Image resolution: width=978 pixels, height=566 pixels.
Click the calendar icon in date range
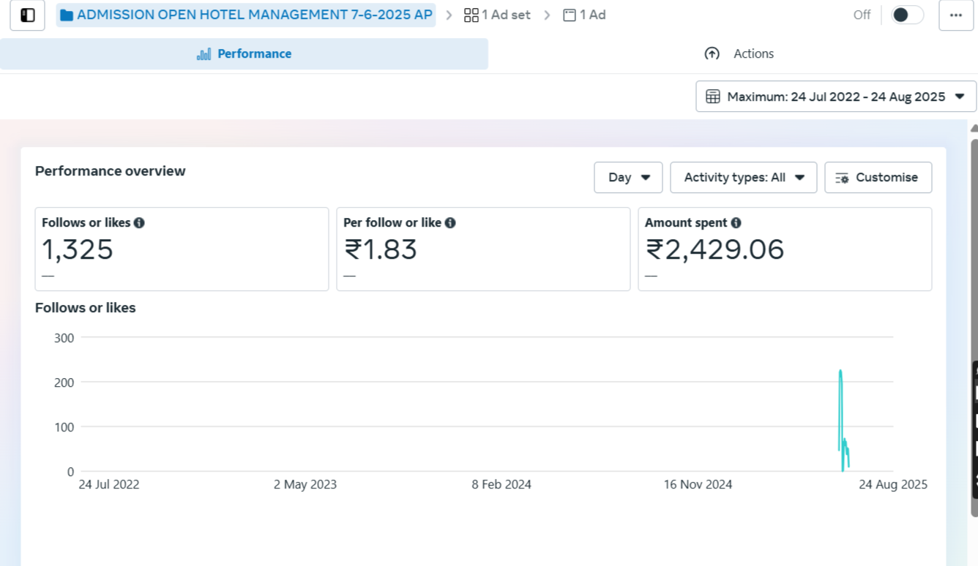(712, 97)
